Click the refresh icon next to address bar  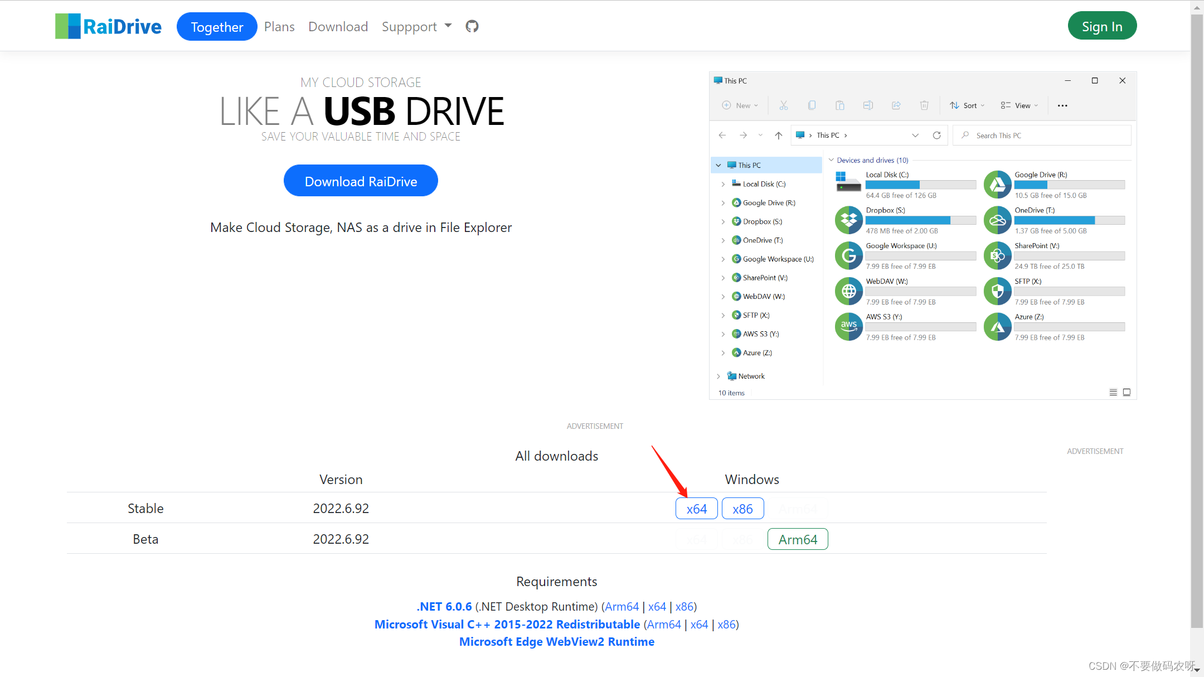click(936, 135)
